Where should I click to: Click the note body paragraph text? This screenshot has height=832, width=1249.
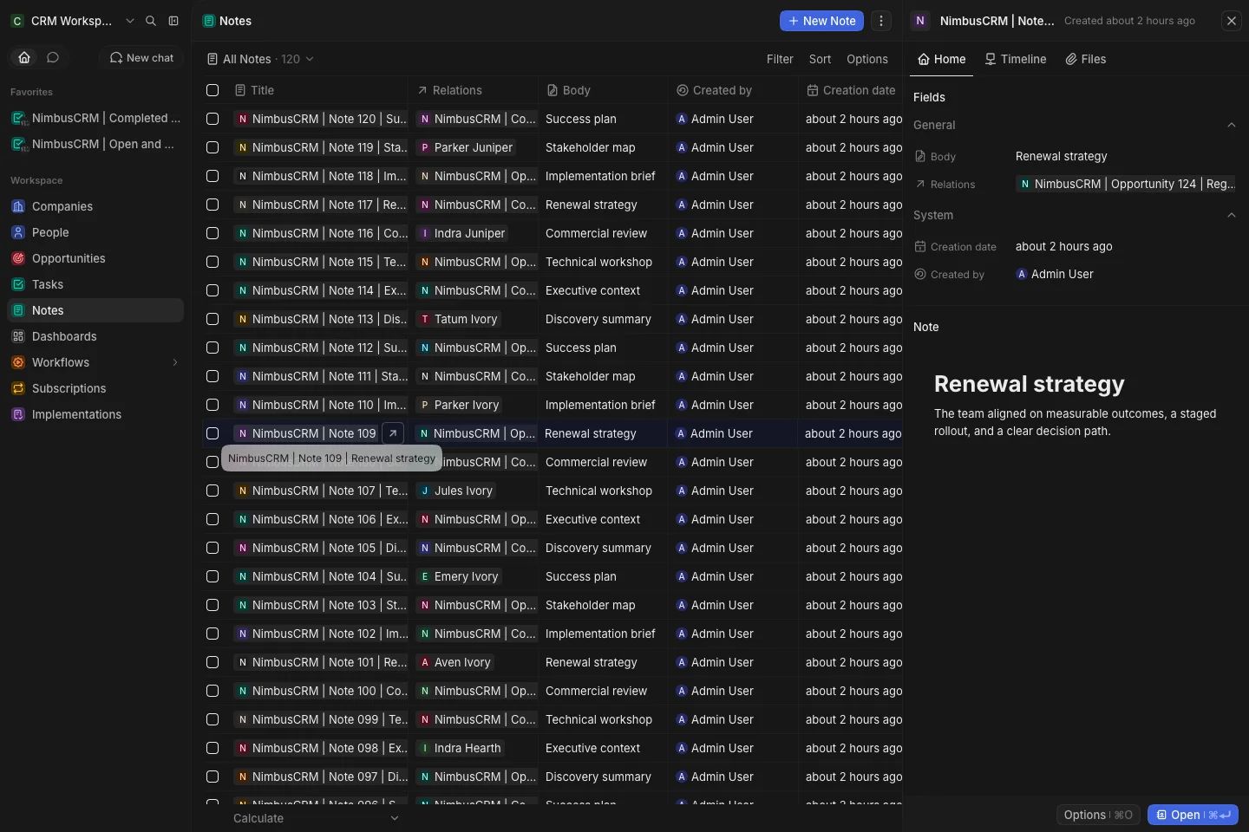1075,422
